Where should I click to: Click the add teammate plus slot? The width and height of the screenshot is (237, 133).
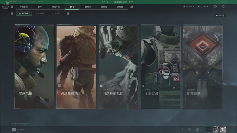(209, 129)
